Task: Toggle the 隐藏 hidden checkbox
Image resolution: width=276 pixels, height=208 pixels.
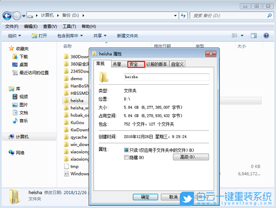Action: click(x=126, y=157)
